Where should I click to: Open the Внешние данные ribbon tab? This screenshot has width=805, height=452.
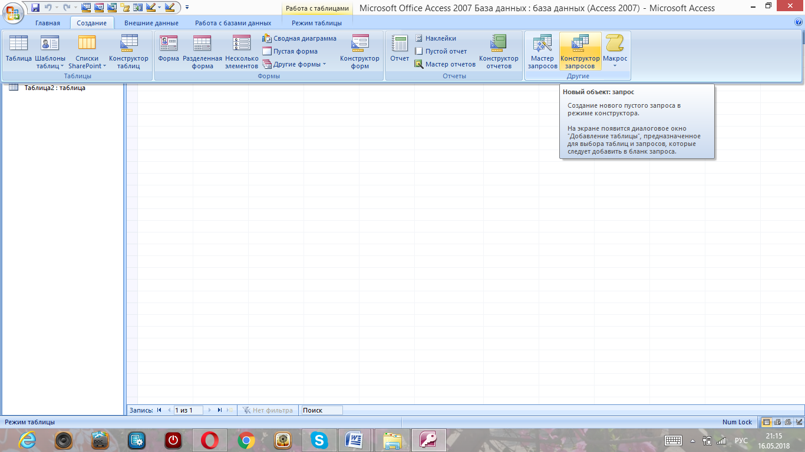pos(151,23)
